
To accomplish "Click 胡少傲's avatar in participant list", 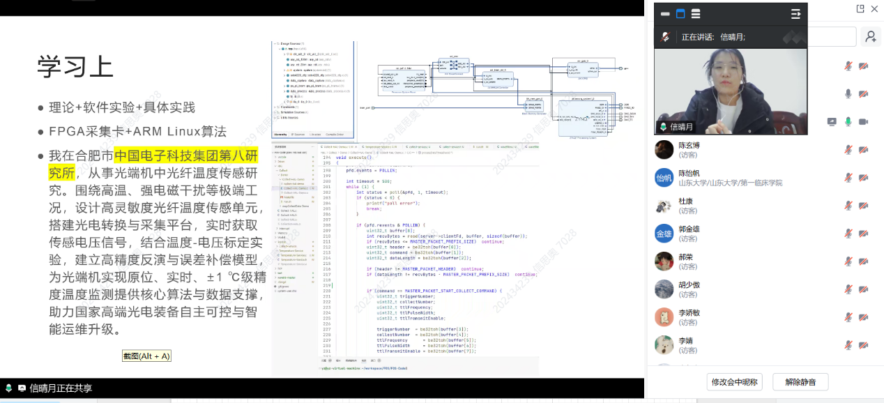I will 664,289.
